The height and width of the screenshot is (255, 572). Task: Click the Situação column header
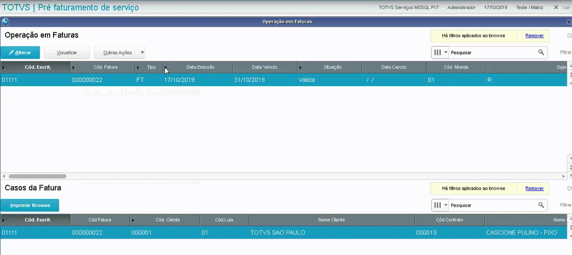(x=330, y=67)
